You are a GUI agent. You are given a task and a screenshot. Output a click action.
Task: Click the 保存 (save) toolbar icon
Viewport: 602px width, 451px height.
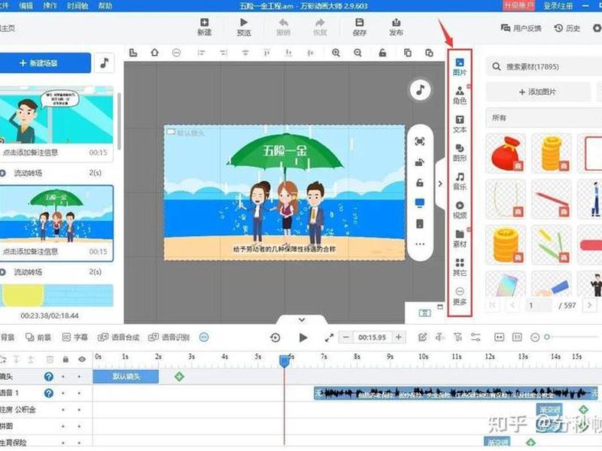pyautogui.click(x=360, y=27)
